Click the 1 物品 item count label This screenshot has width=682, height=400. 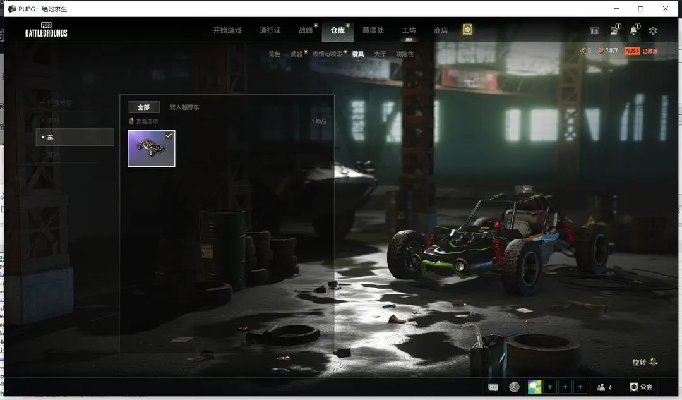point(319,121)
